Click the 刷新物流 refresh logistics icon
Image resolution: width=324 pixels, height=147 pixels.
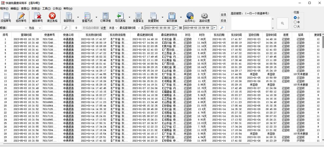[x=69, y=16]
